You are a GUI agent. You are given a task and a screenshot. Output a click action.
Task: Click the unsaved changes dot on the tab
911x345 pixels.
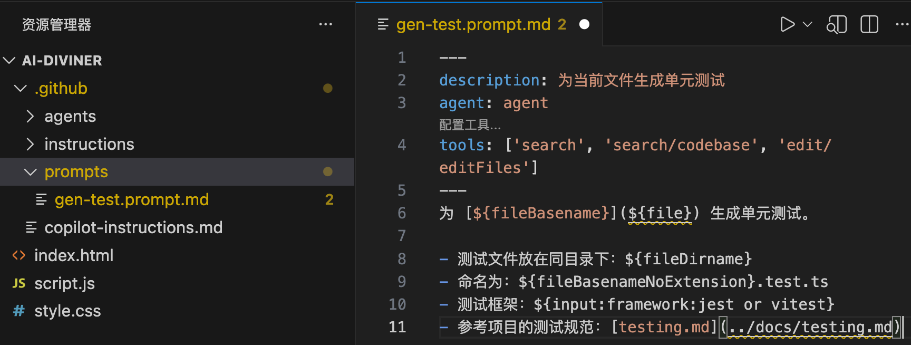pyautogui.click(x=584, y=24)
